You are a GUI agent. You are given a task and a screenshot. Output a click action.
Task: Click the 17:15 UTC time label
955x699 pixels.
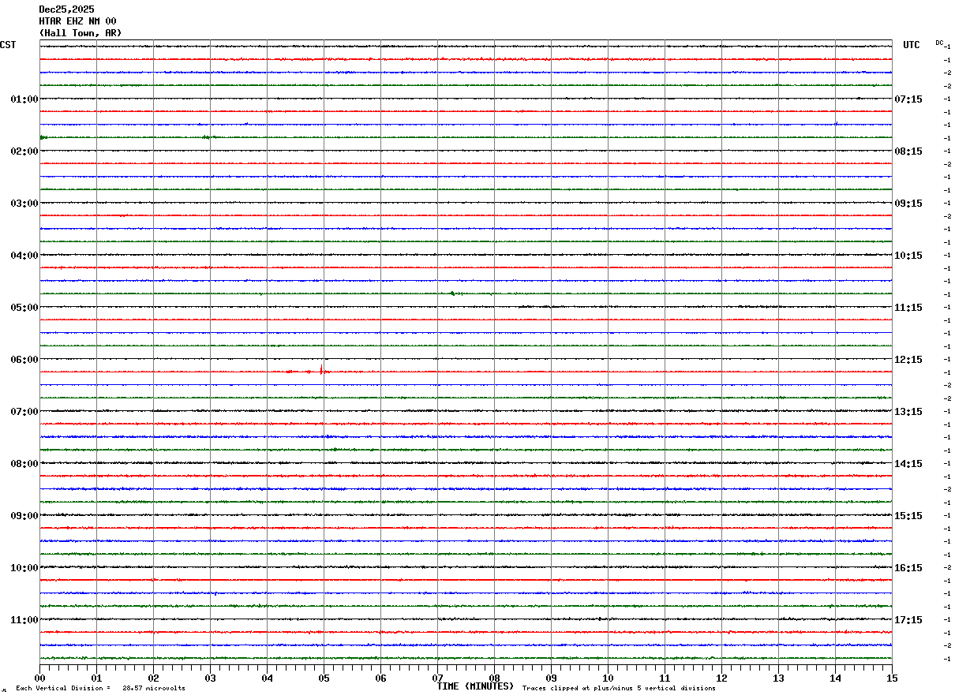(908, 619)
